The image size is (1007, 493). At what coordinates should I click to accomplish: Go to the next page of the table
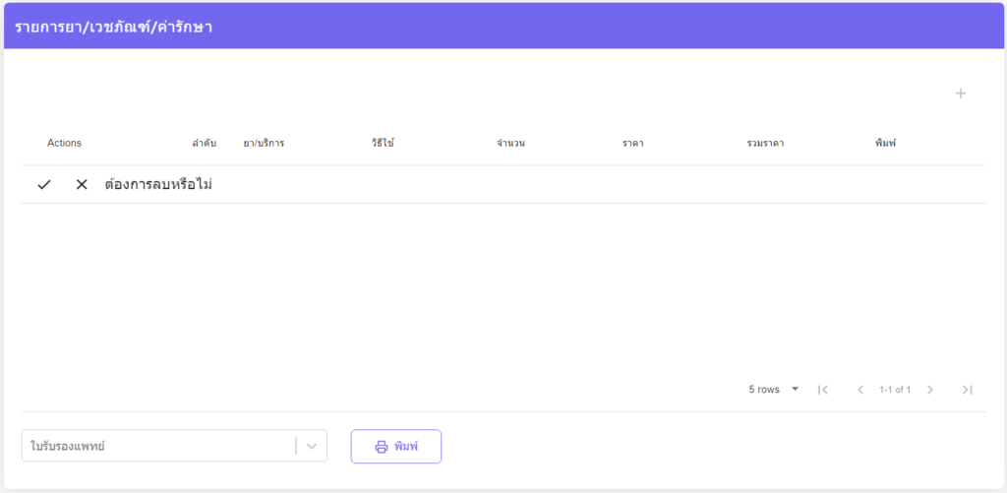tap(930, 390)
